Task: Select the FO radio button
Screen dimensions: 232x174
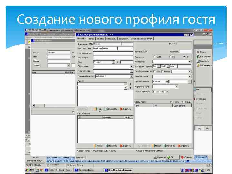Action: [x=170, y=57]
